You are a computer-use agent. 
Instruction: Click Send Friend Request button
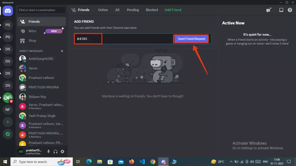(191, 39)
